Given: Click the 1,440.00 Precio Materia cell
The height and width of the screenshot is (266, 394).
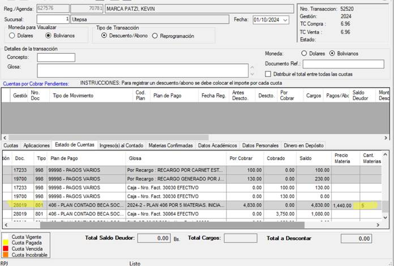Looking at the screenshot, I should 345,205.
